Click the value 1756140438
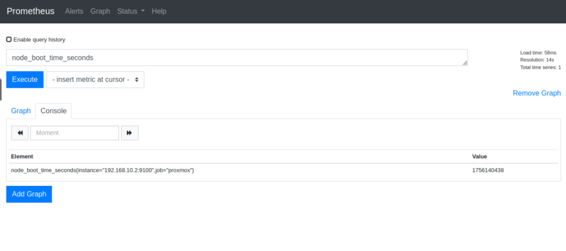The image size is (566, 251). 488,170
